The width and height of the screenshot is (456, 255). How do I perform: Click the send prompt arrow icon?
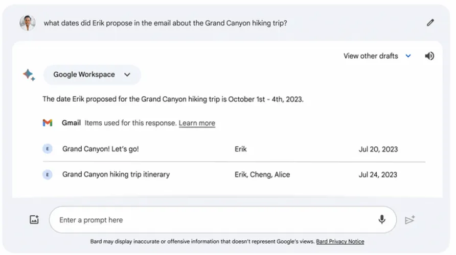[409, 220]
